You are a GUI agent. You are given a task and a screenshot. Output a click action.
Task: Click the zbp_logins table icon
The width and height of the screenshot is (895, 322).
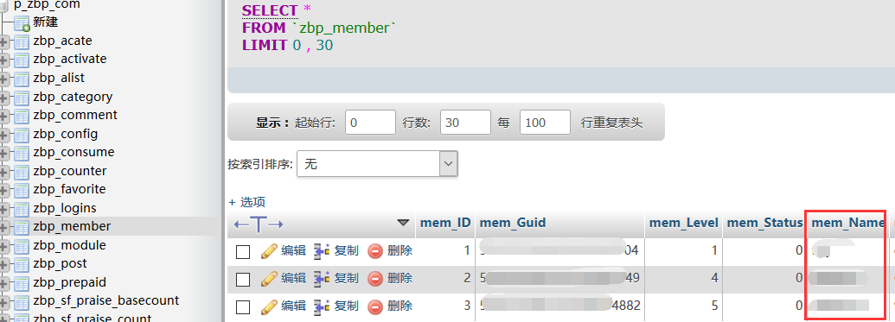point(21,209)
